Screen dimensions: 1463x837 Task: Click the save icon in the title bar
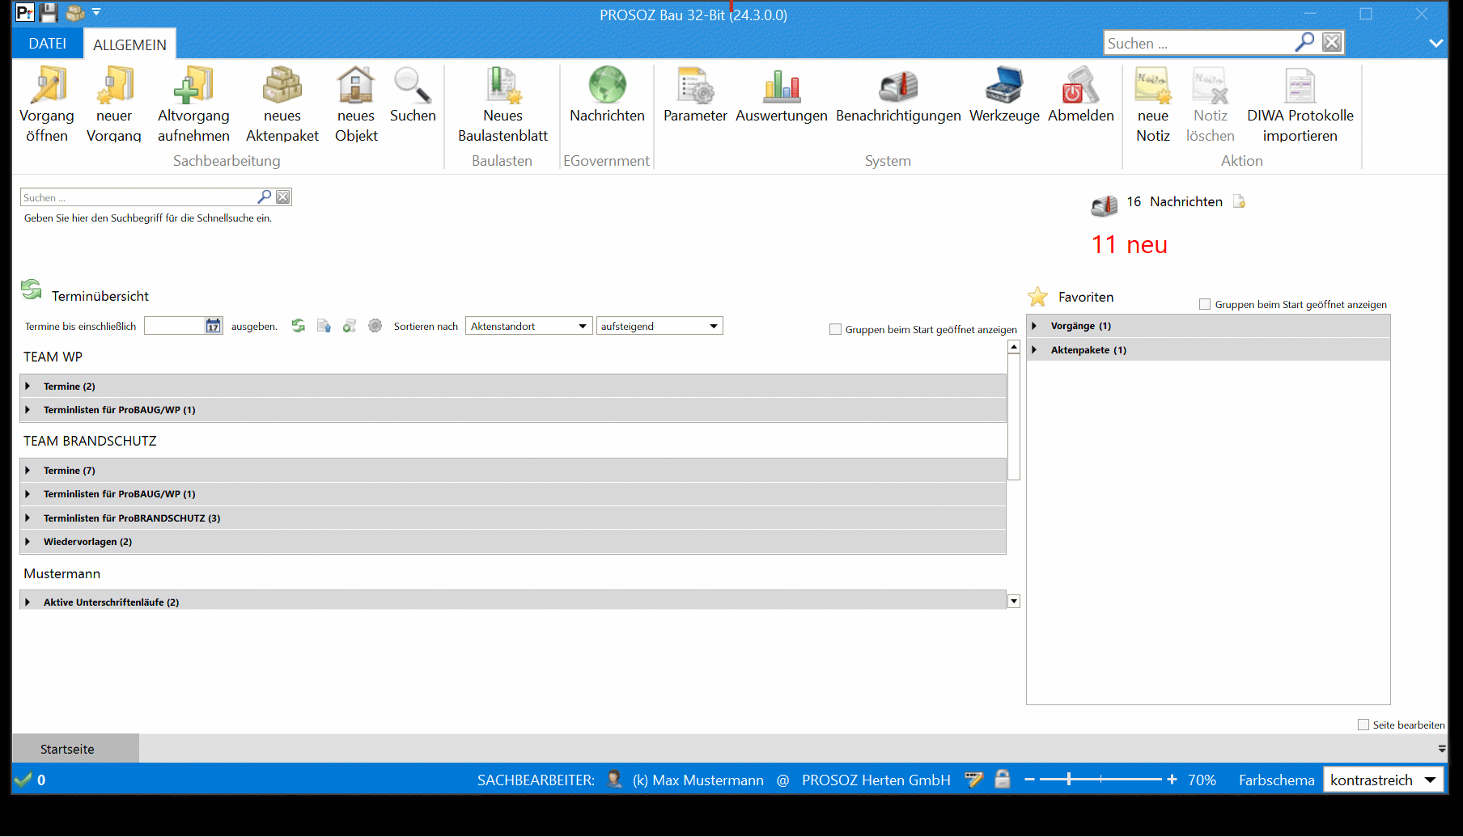49,13
